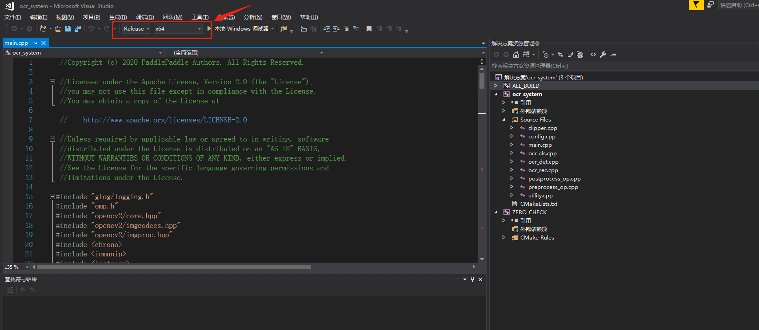
Task: Expand the CMake Rules folder
Action: click(x=504, y=238)
